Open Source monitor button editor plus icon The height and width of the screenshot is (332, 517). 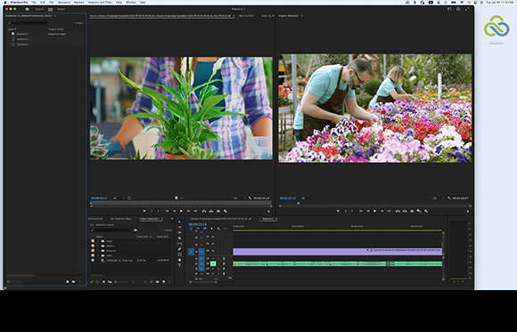pos(268,211)
